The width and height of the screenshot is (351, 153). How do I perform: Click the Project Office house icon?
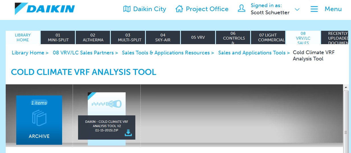pyautogui.click(x=179, y=9)
